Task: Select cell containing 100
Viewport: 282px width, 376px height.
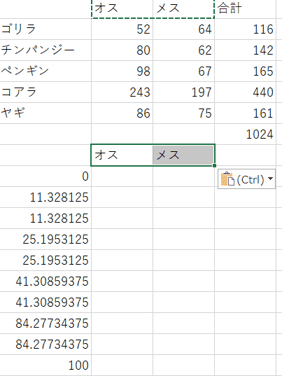Action: point(45,365)
